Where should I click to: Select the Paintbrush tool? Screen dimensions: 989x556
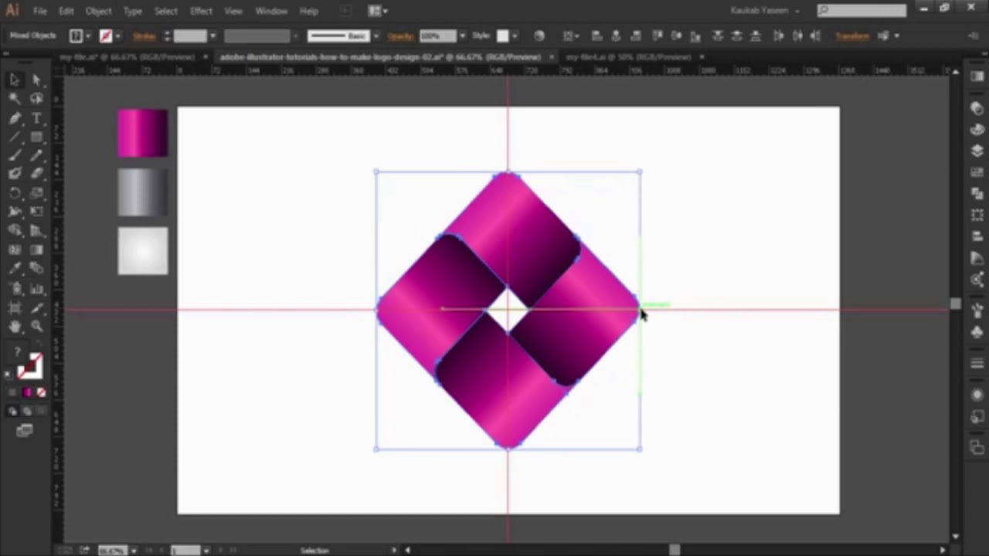coord(15,155)
